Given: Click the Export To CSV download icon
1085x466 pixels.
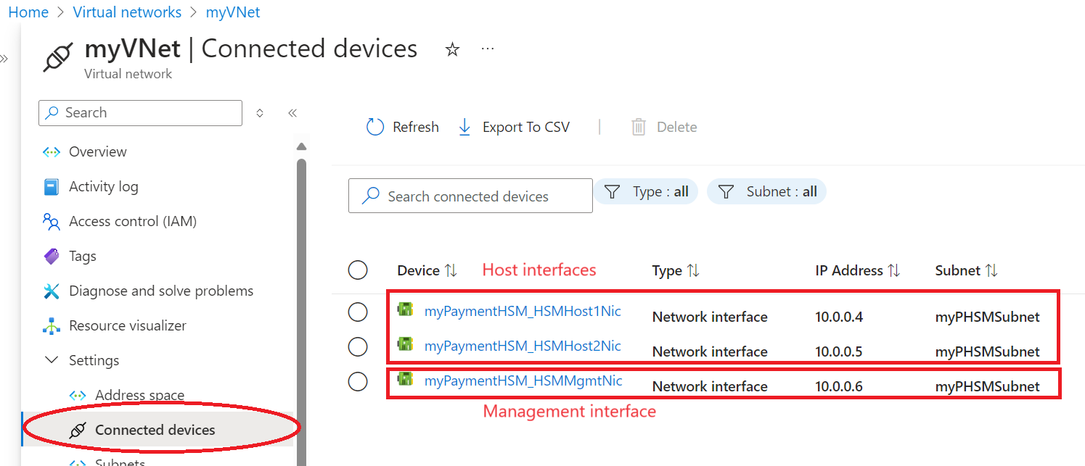Looking at the screenshot, I should point(464,128).
